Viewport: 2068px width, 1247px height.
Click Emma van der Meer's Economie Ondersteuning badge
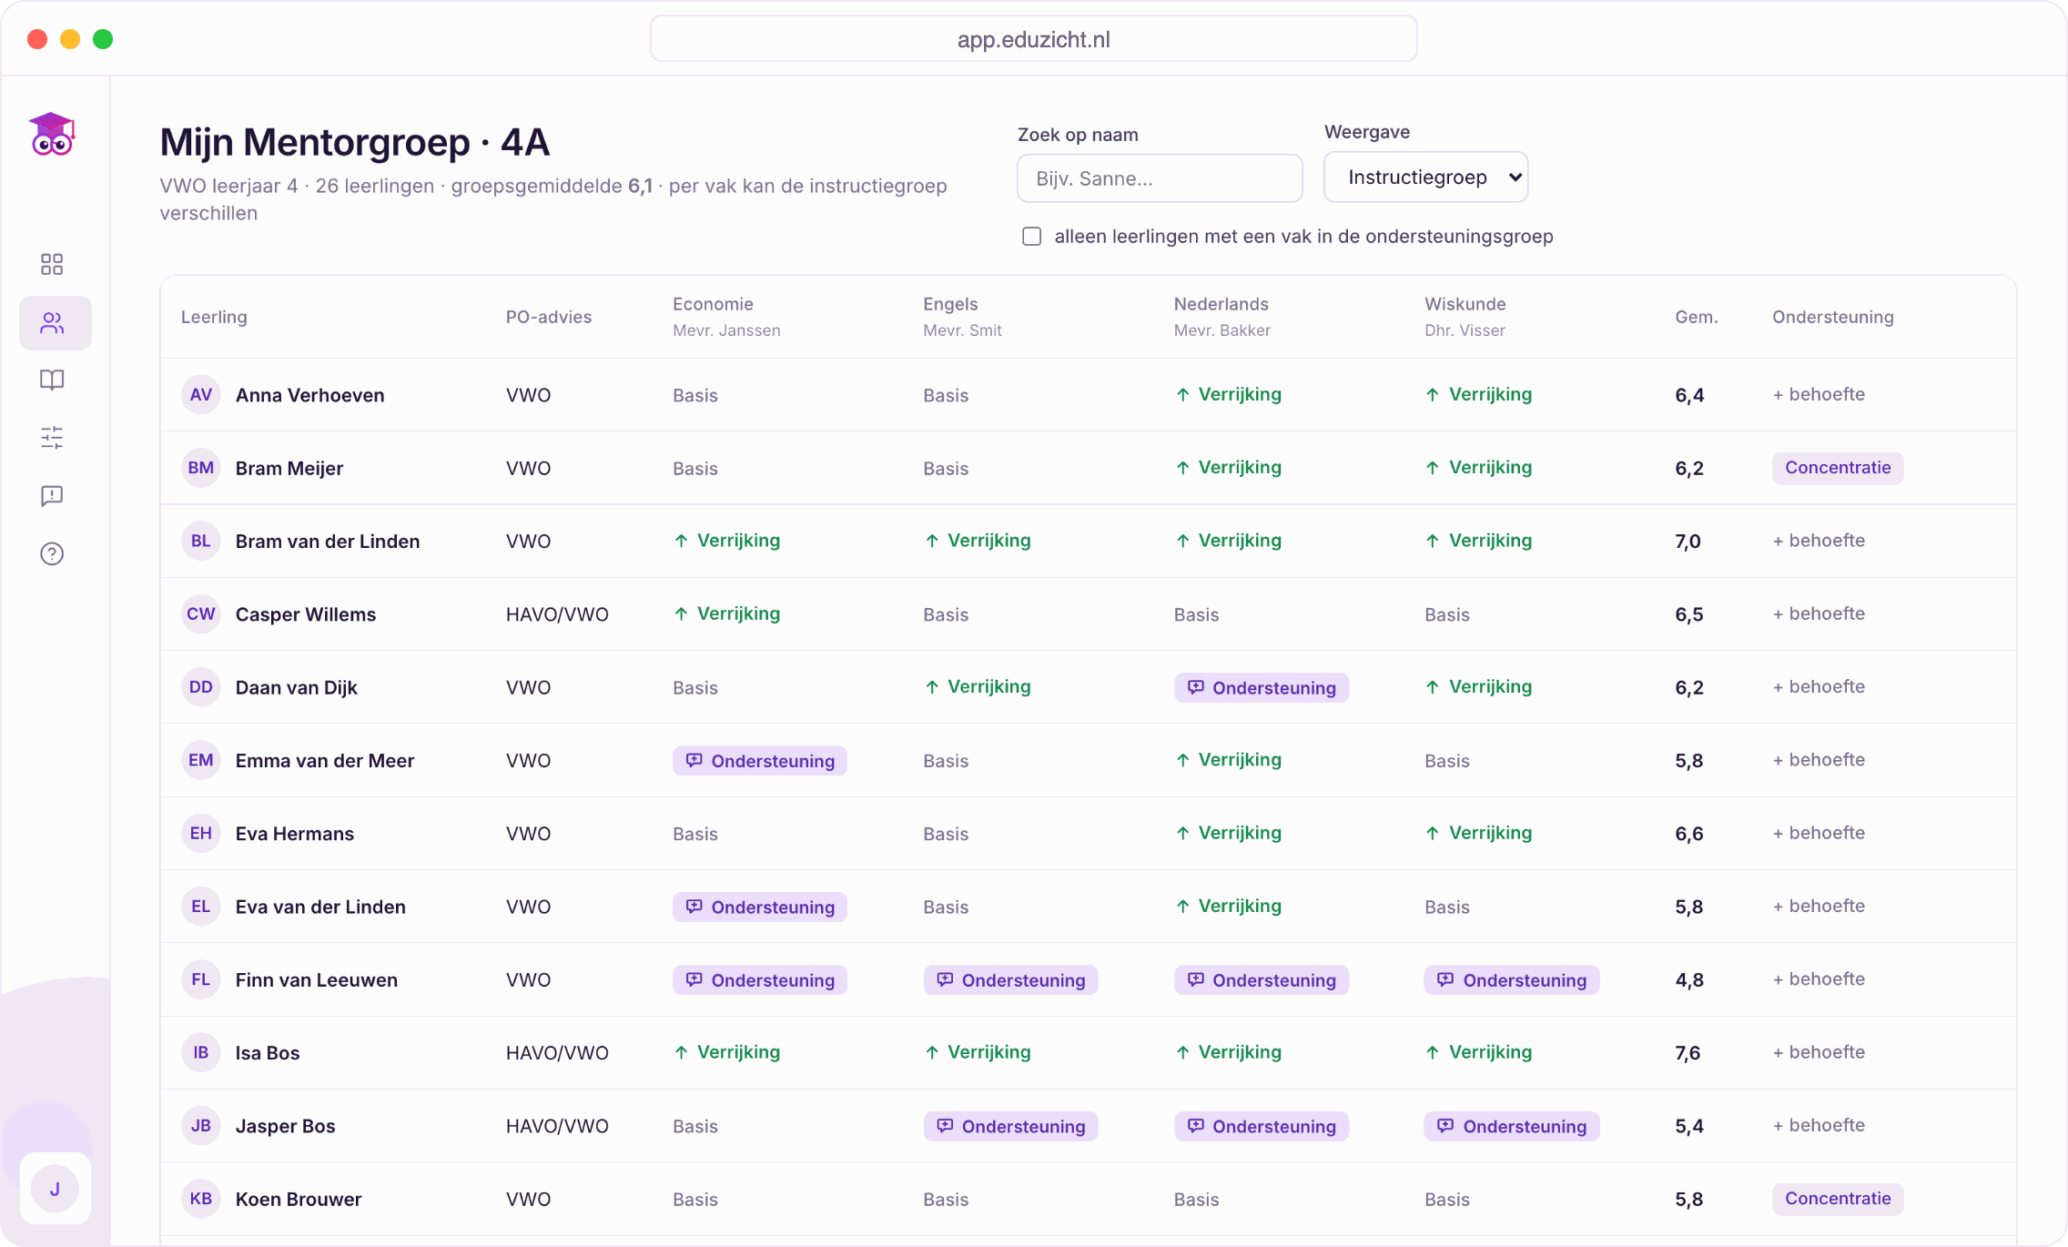pos(760,761)
